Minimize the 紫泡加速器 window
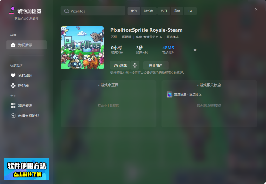266x184 pixels. [249, 9]
